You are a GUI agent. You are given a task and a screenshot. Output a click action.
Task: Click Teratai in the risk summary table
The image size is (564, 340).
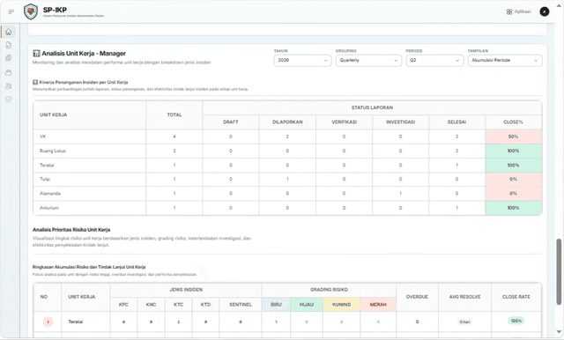(x=76, y=322)
